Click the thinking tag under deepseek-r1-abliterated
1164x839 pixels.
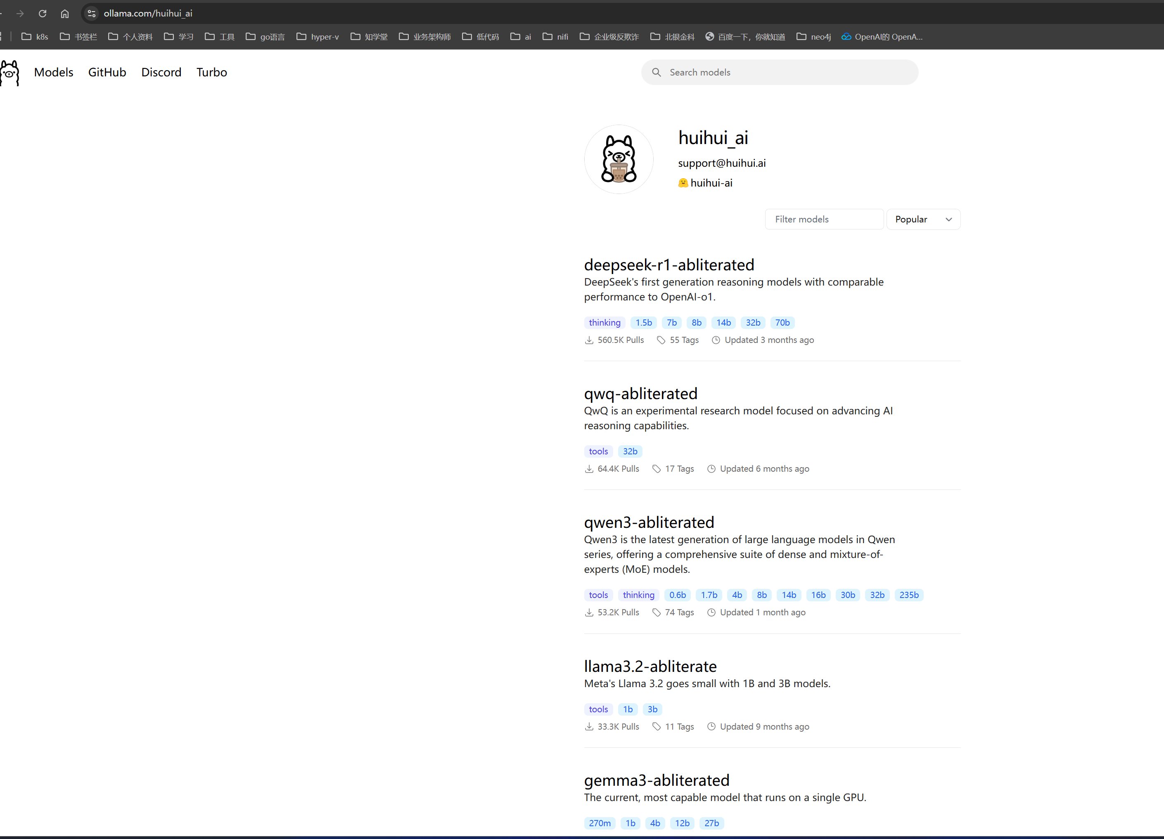[604, 323]
